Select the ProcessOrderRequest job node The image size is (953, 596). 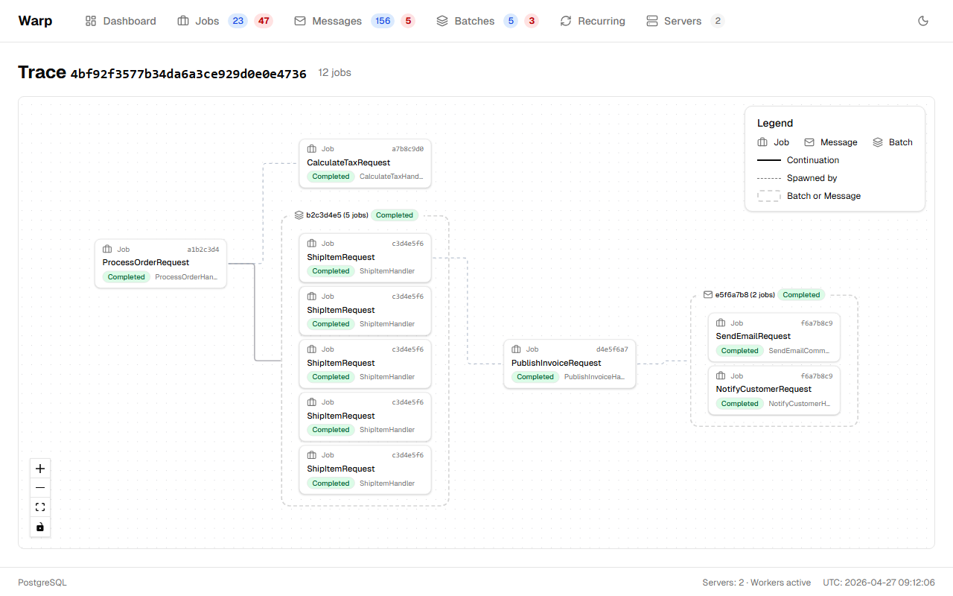tap(161, 263)
